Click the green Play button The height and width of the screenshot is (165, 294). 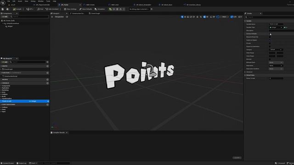tap(110, 9)
